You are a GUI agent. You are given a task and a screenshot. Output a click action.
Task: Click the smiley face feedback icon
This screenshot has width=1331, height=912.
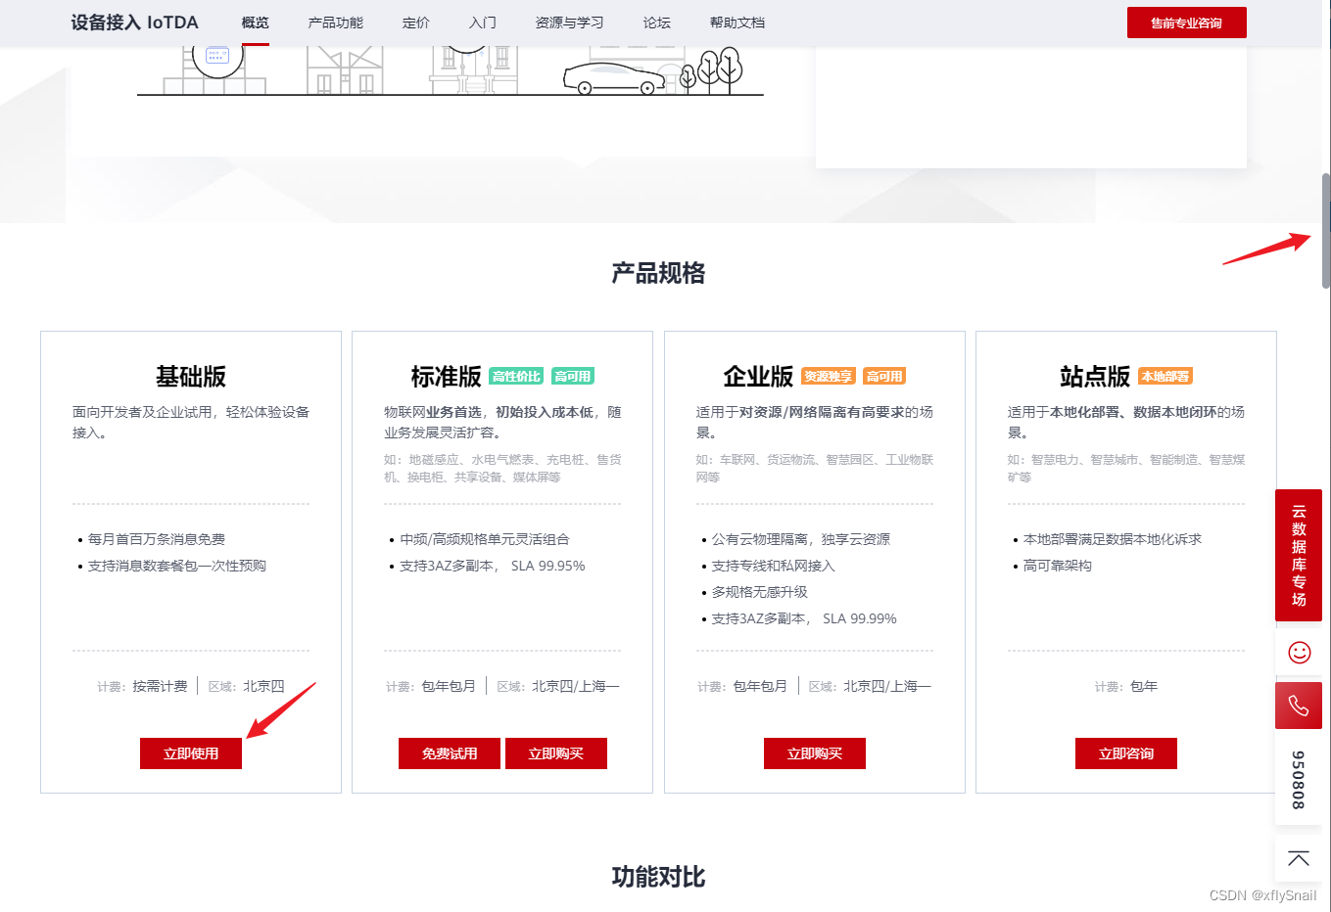1299,652
